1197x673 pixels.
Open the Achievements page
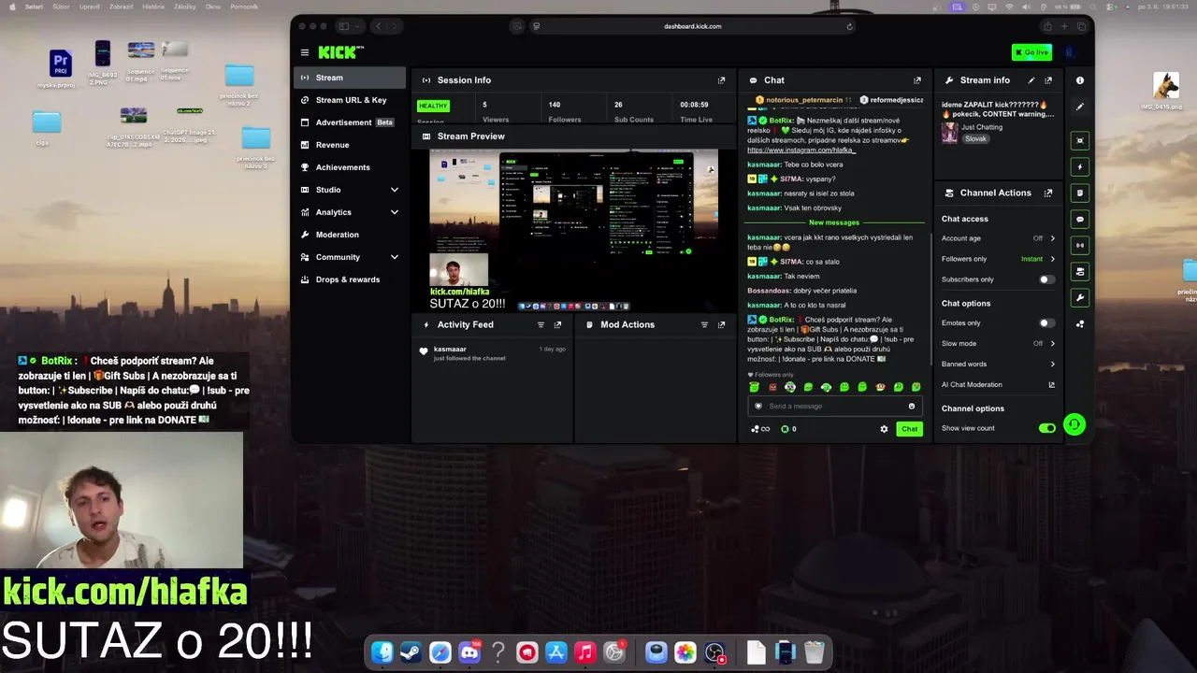coord(350,167)
